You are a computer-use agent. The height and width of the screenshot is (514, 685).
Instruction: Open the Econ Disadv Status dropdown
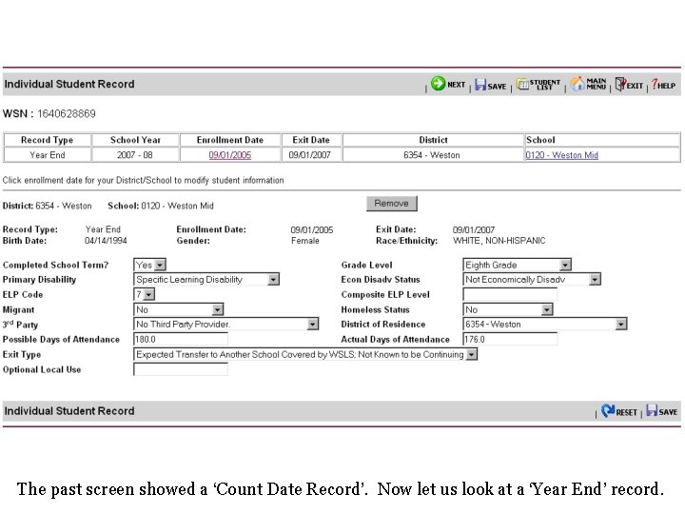click(x=532, y=279)
